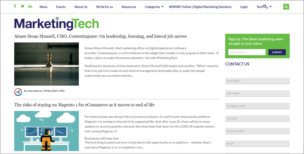
Task: Go to the About Us page
Action: [x=81, y=7]
